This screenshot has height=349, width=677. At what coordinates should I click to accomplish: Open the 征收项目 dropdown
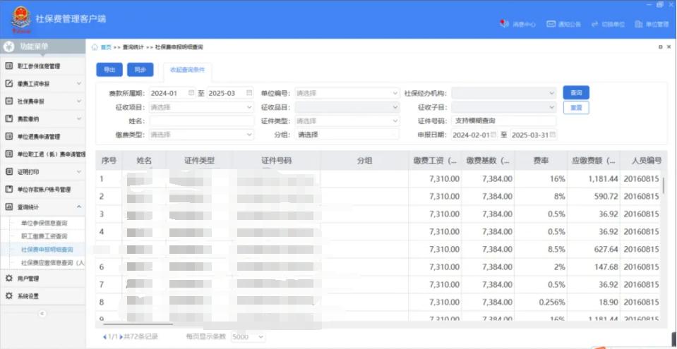[200, 107]
